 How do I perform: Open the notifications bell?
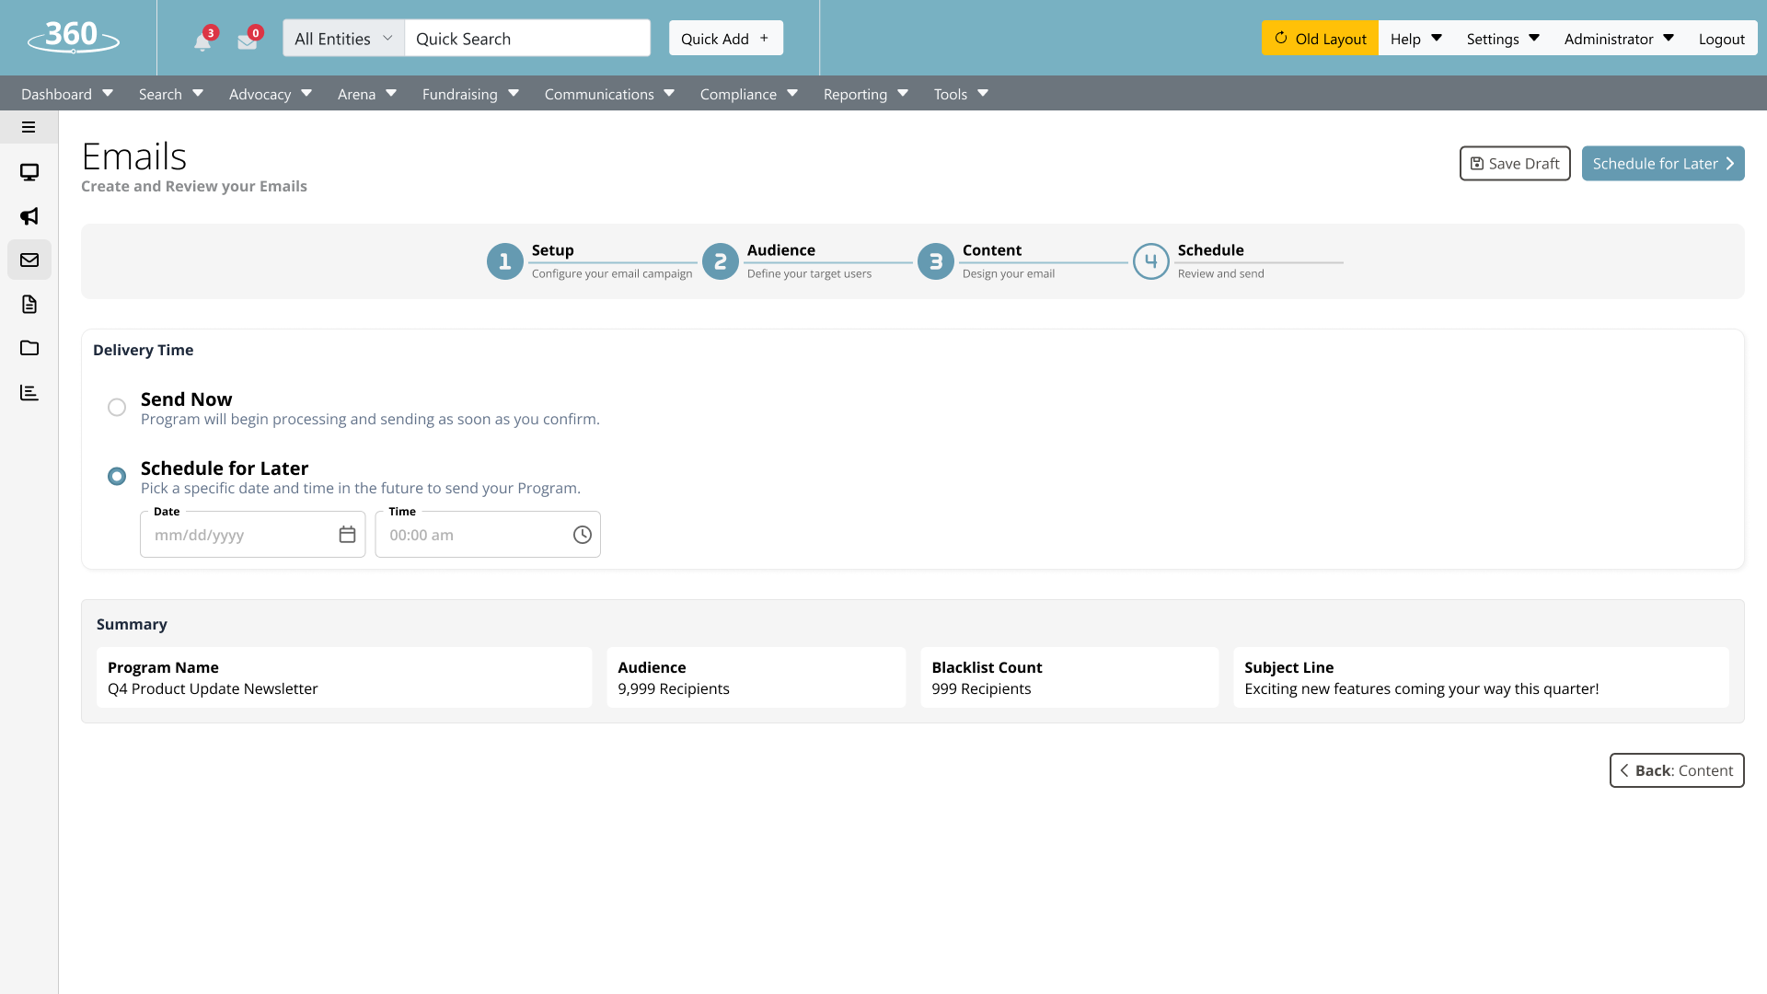[202, 41]
